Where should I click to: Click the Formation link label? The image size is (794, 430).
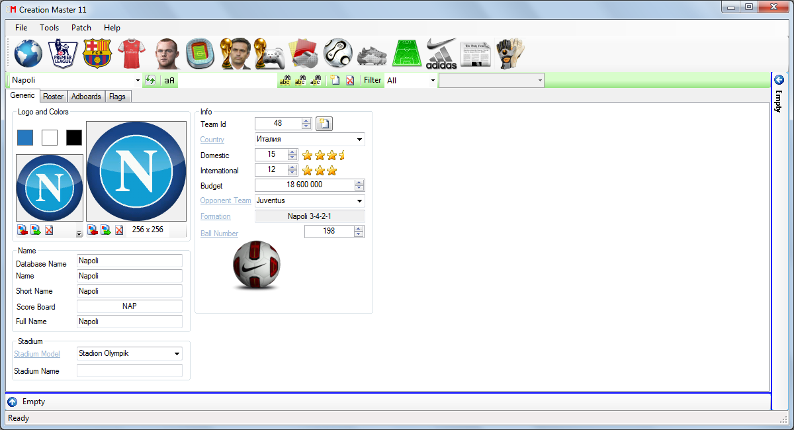(x=216, y=216)
